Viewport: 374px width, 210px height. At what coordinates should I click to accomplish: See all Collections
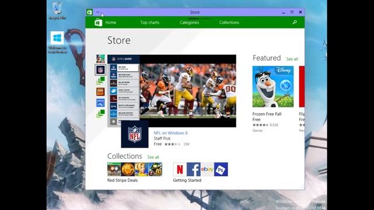[153, 157]
